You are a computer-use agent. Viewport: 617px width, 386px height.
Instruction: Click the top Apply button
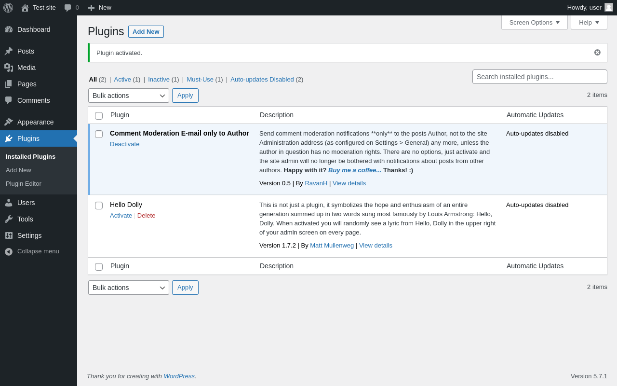click(x=185, y=96)
